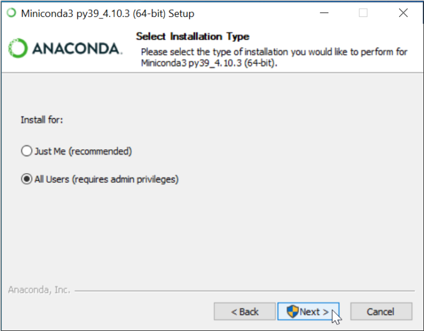Click the "Anaconda, Inc." branding text
This screenshot has height=331, width=424.
pyautogui.click(x=39, y=290)
